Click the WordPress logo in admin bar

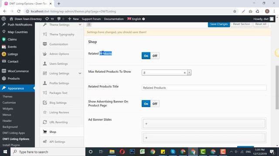coord(4,19)
